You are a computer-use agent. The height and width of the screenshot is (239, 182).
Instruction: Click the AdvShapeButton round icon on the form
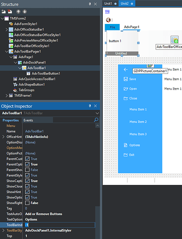108,20
